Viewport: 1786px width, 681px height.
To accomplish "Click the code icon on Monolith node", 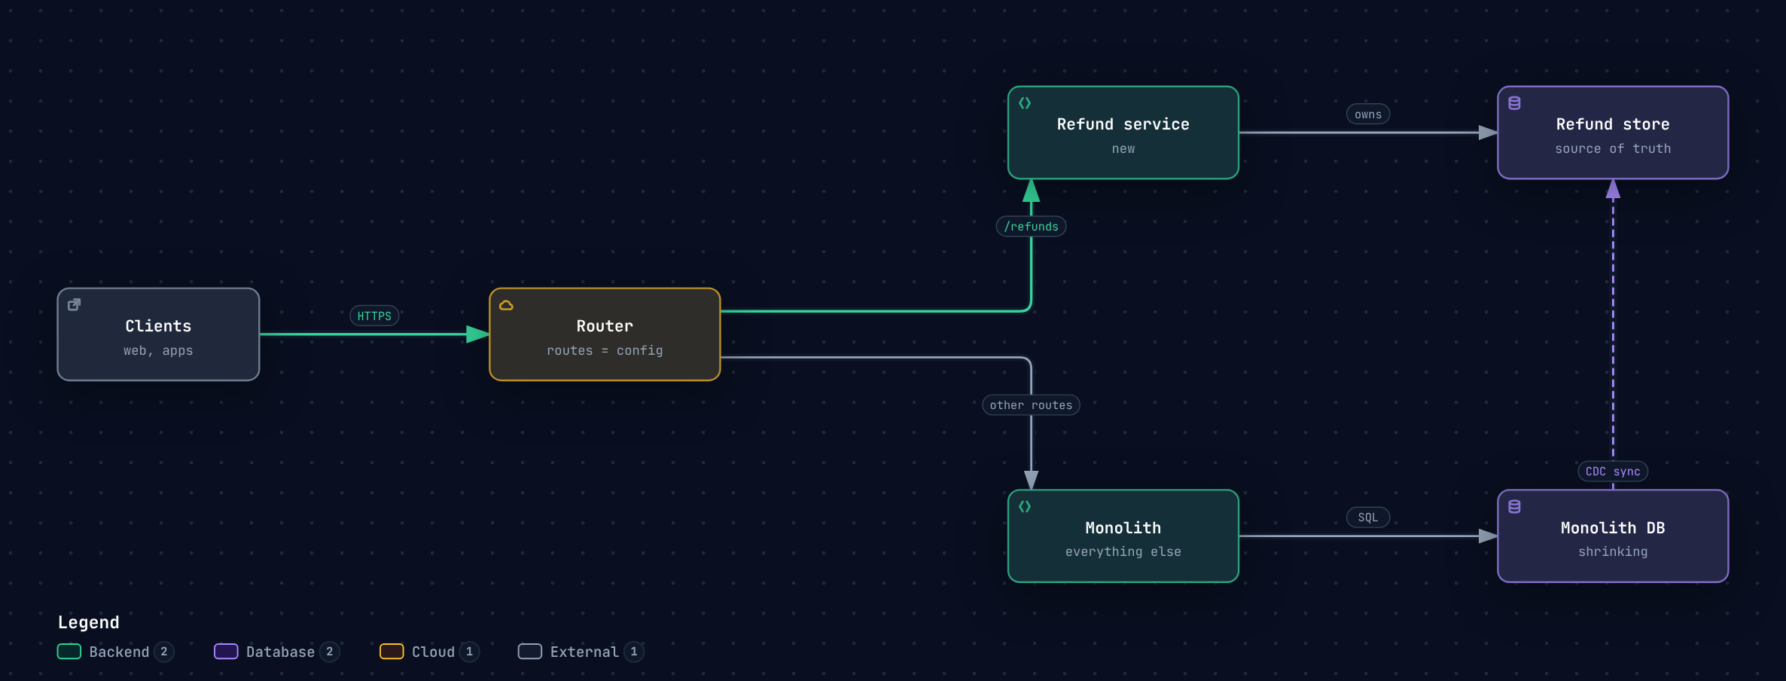I will [x=1025, y=507].
